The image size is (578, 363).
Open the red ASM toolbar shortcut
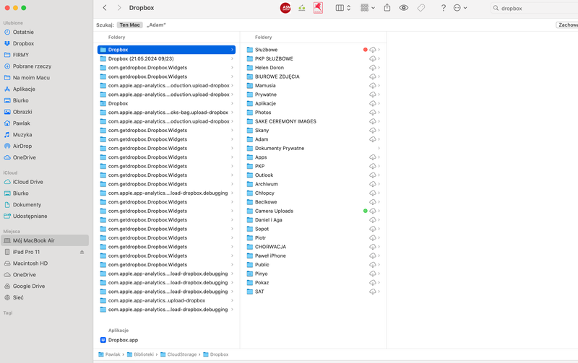click(285, 8)
